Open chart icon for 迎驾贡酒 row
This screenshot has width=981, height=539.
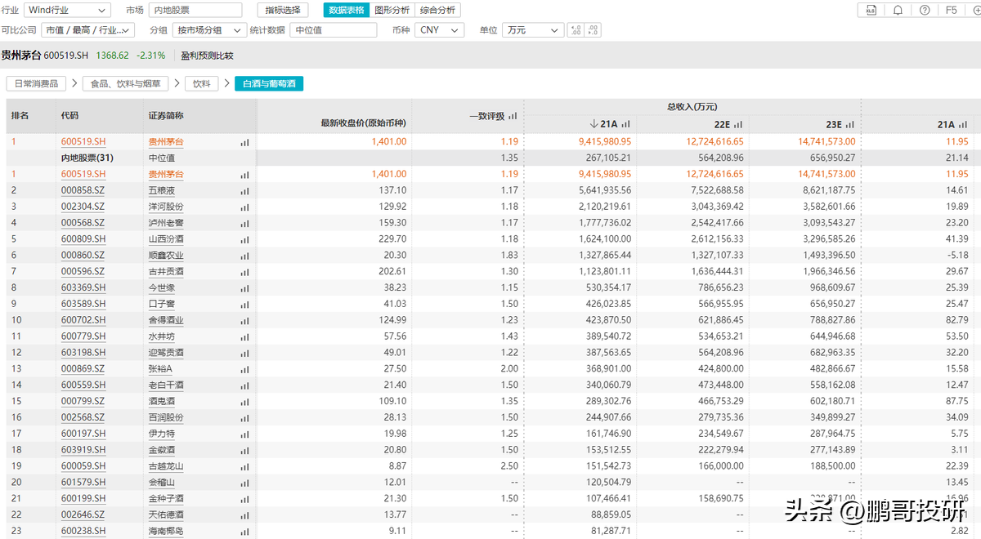coord(244,353)
